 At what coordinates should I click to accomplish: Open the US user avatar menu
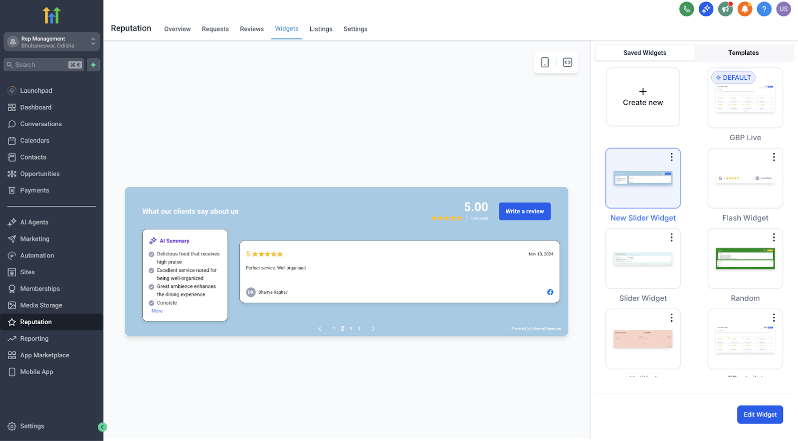[784, 9]
